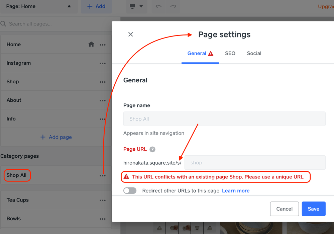This screenshot has height=234, width=334.
Task: Open more options for the About page
Action: click(102, 100)
